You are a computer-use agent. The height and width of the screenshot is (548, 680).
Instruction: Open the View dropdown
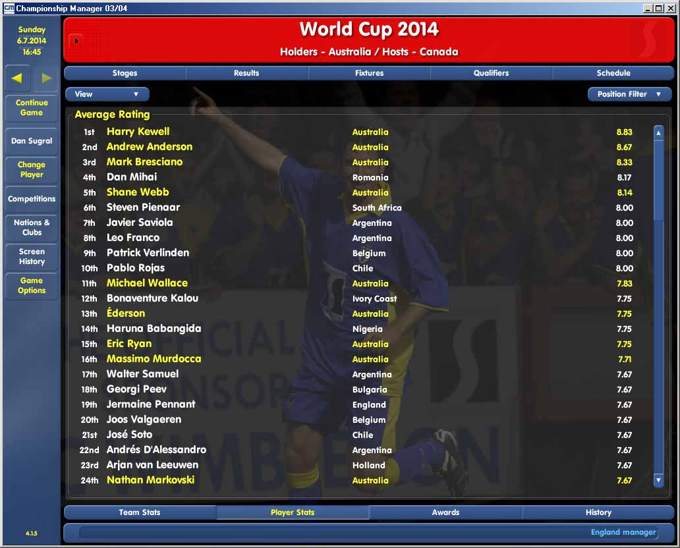pos(107,94)
